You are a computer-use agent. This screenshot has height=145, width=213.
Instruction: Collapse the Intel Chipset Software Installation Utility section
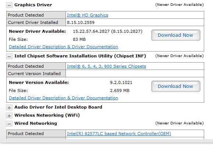[9, 56]
